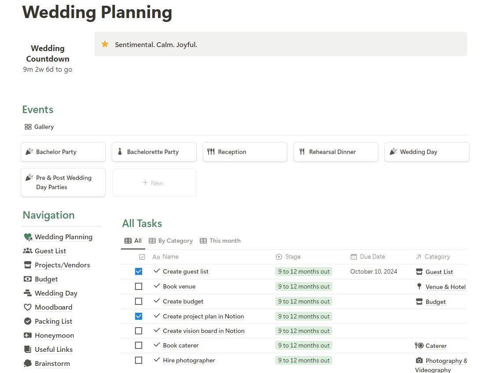The image size is (484, 373).
Task: Click the empty due date cell for Book venue
Action: point(380,286)
